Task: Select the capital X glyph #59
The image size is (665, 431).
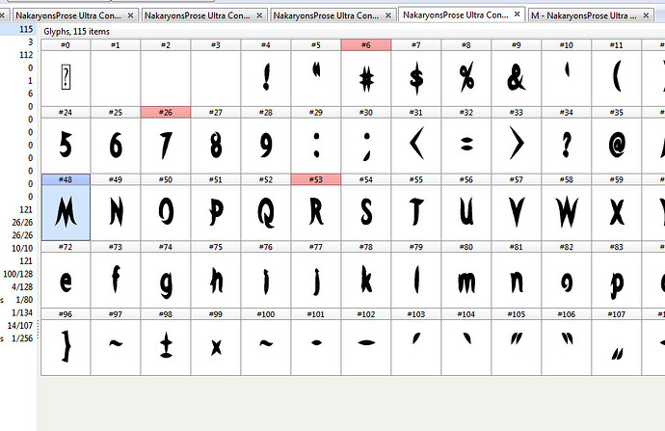Action: [616, 212]
